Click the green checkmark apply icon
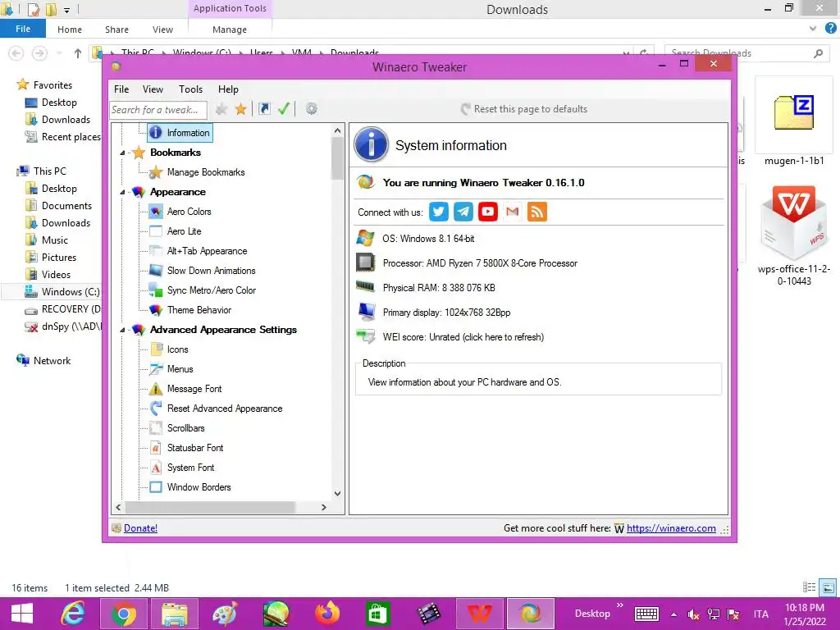This screenshot has height=630, width=840. (x=283, y=109)
